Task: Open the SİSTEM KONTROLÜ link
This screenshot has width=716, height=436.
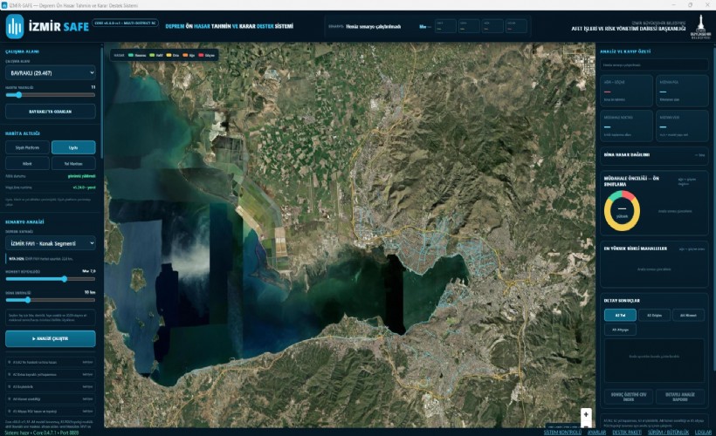Action: [x=562, y=433]
